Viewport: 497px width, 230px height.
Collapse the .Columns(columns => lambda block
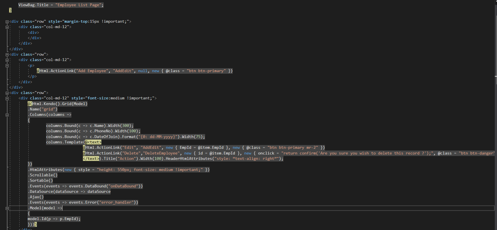(x=7, y=115)
